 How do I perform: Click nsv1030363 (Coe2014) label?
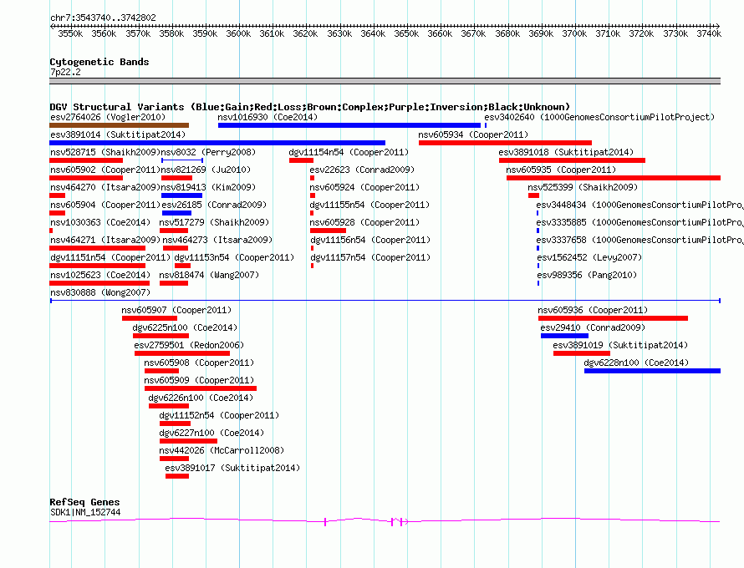point(100,222)
